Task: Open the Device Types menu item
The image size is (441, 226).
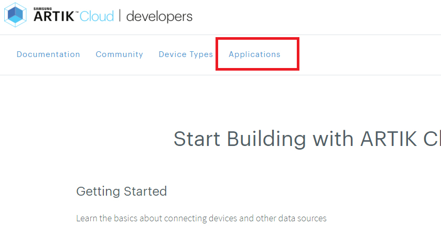Action: [x=186, y=54]
